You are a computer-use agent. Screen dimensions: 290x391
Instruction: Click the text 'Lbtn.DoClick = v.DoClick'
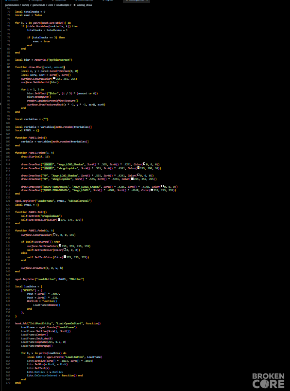[x=45, y=372]
